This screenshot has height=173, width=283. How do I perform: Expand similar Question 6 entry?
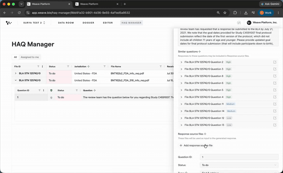point(181,83)
